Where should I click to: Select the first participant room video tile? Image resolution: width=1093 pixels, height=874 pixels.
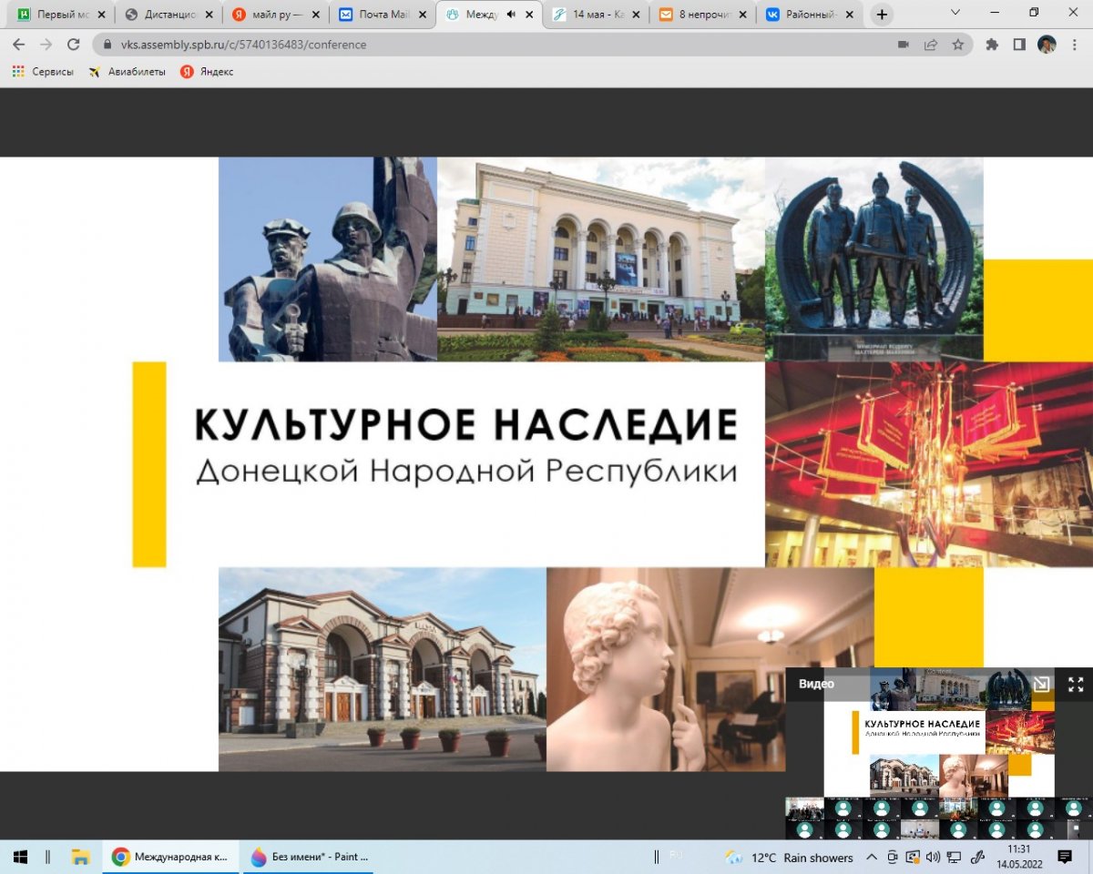pyautogui.click(x=804, y=808)
